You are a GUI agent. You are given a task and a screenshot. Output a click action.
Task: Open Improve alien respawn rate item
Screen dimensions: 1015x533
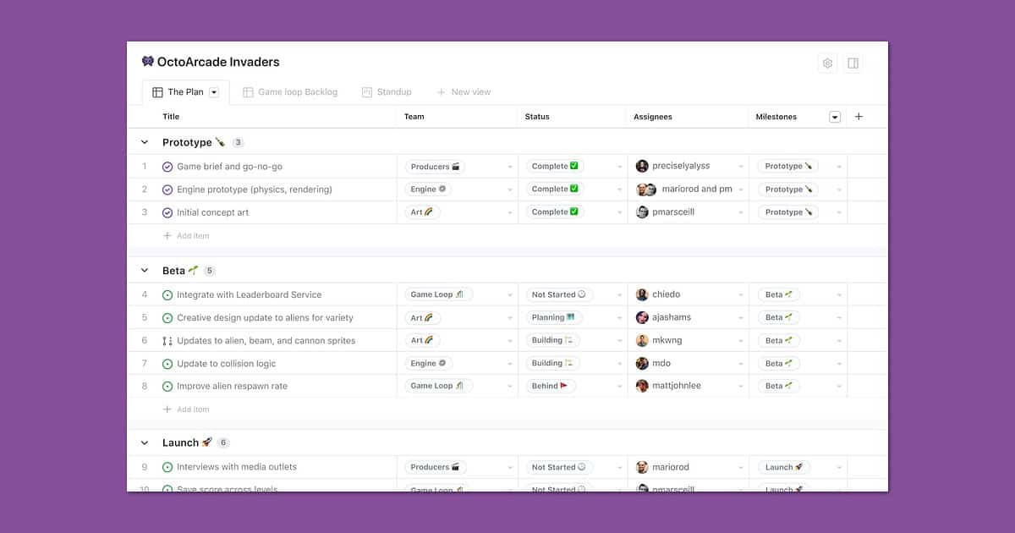click(x=232, y=387)
